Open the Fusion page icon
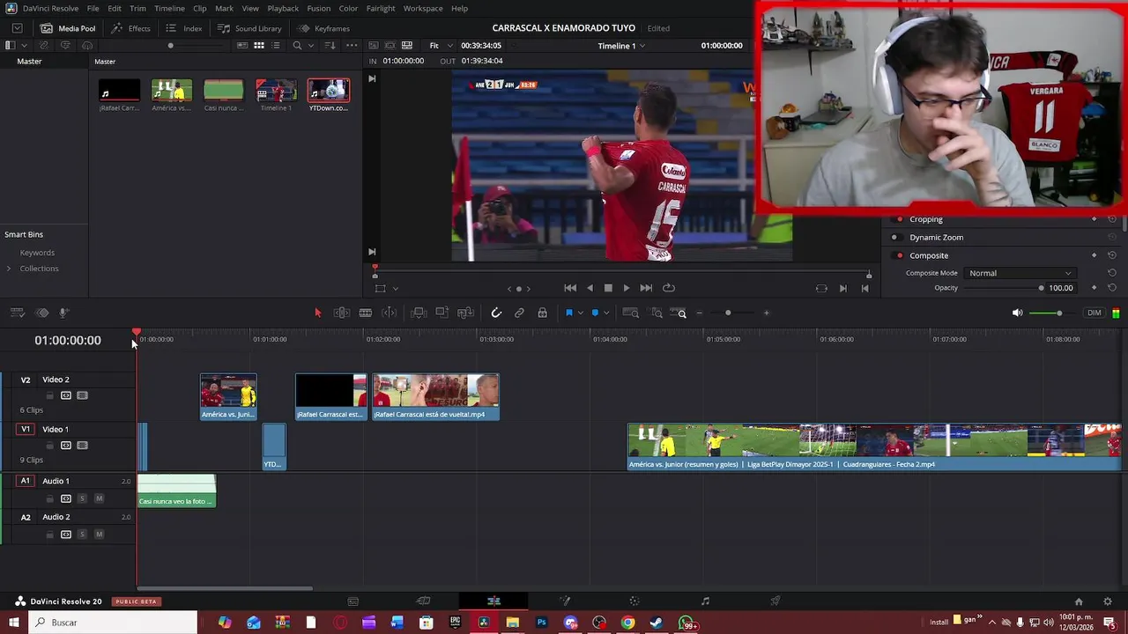This screenshot has height=634, width=1128. (x=565, y=601)
